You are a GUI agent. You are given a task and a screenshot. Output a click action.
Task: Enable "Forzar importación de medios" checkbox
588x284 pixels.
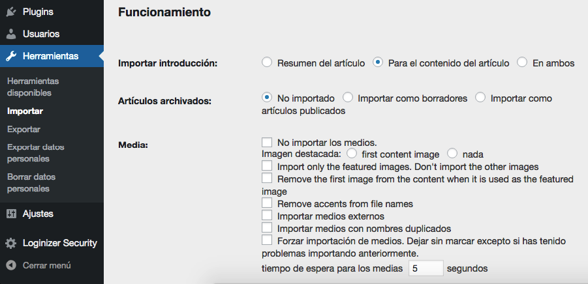click(x=266, y=241)
